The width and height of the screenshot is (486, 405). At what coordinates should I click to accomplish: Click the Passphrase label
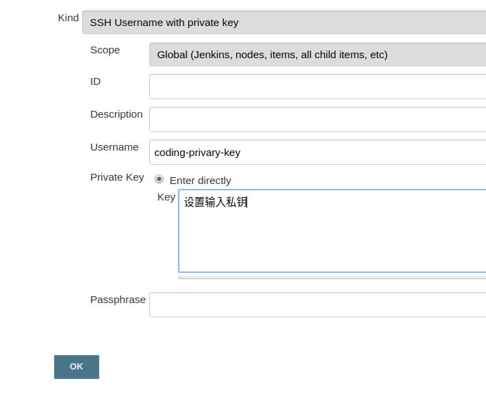(x=118, y=300)
